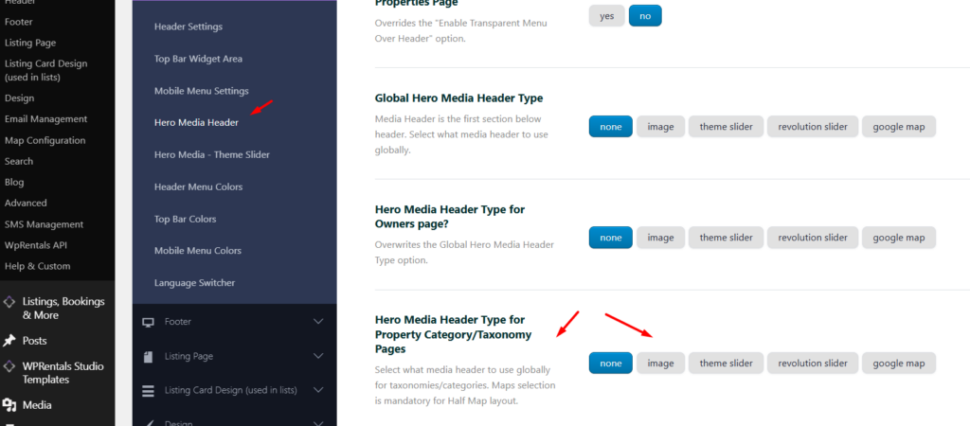Viewport: 970px width, 426px height.
Task: Select image for Owners page header type
Action: (660, 238)
